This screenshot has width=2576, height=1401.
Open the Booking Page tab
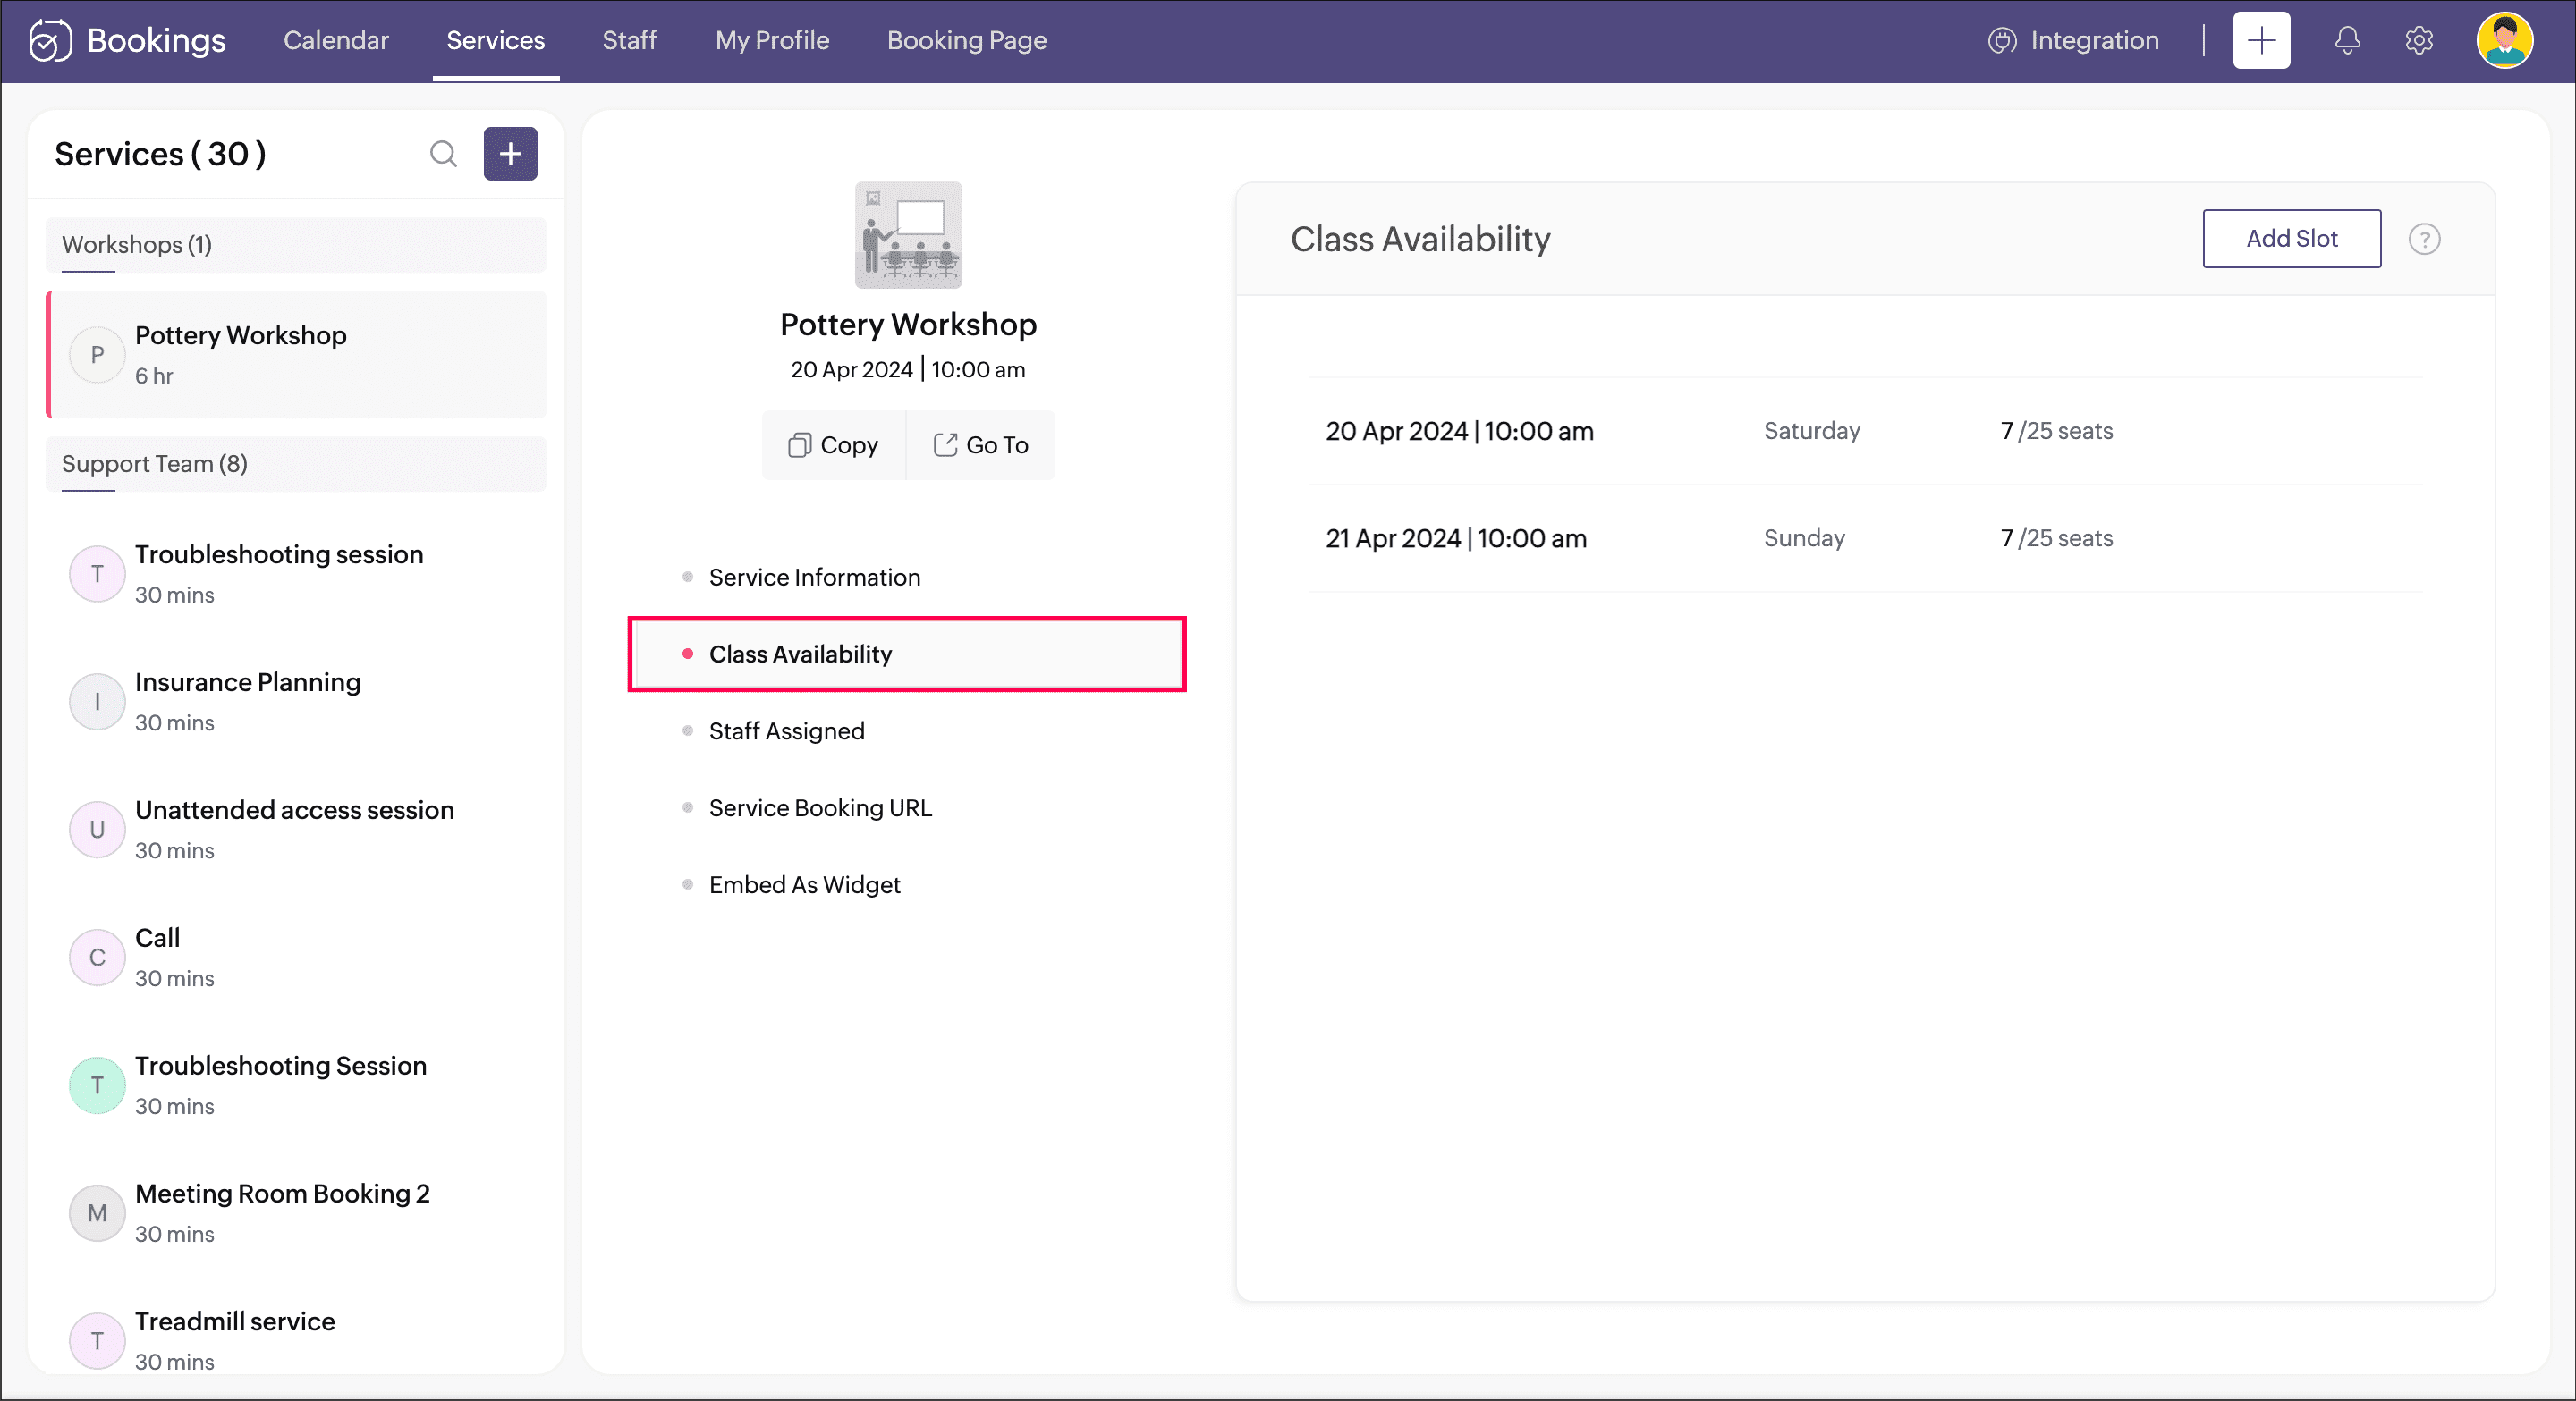(x=966, y=40)
